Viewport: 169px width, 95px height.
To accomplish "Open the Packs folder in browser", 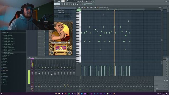I will (x=4, y=69).
